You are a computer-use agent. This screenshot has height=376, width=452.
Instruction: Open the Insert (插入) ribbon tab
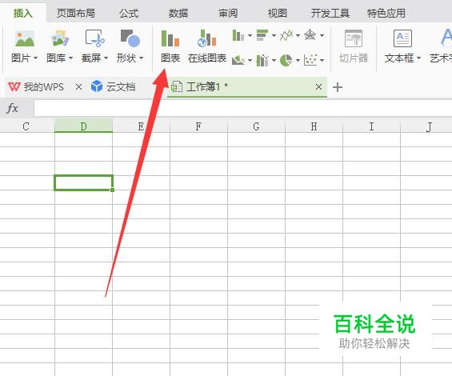pos(22,13)
